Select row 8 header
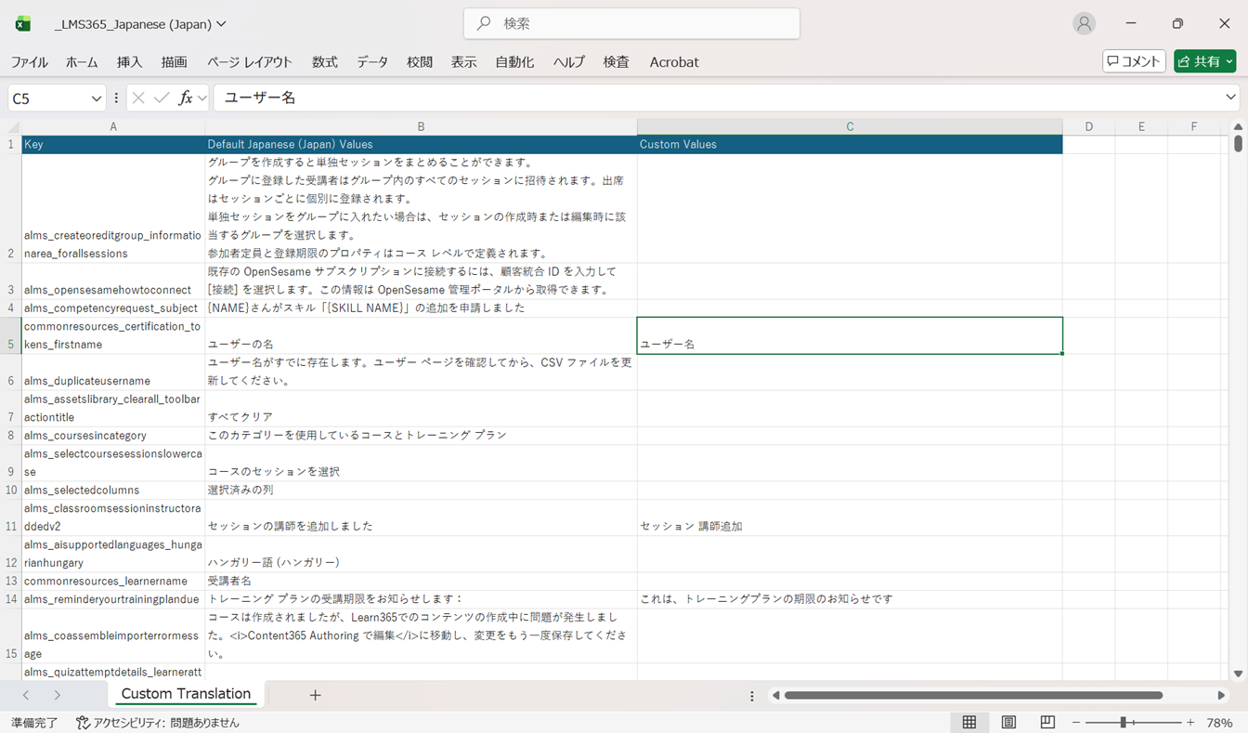Image resolution: width=1248 pixels, height=733 pixels. (x=11, y=436)
